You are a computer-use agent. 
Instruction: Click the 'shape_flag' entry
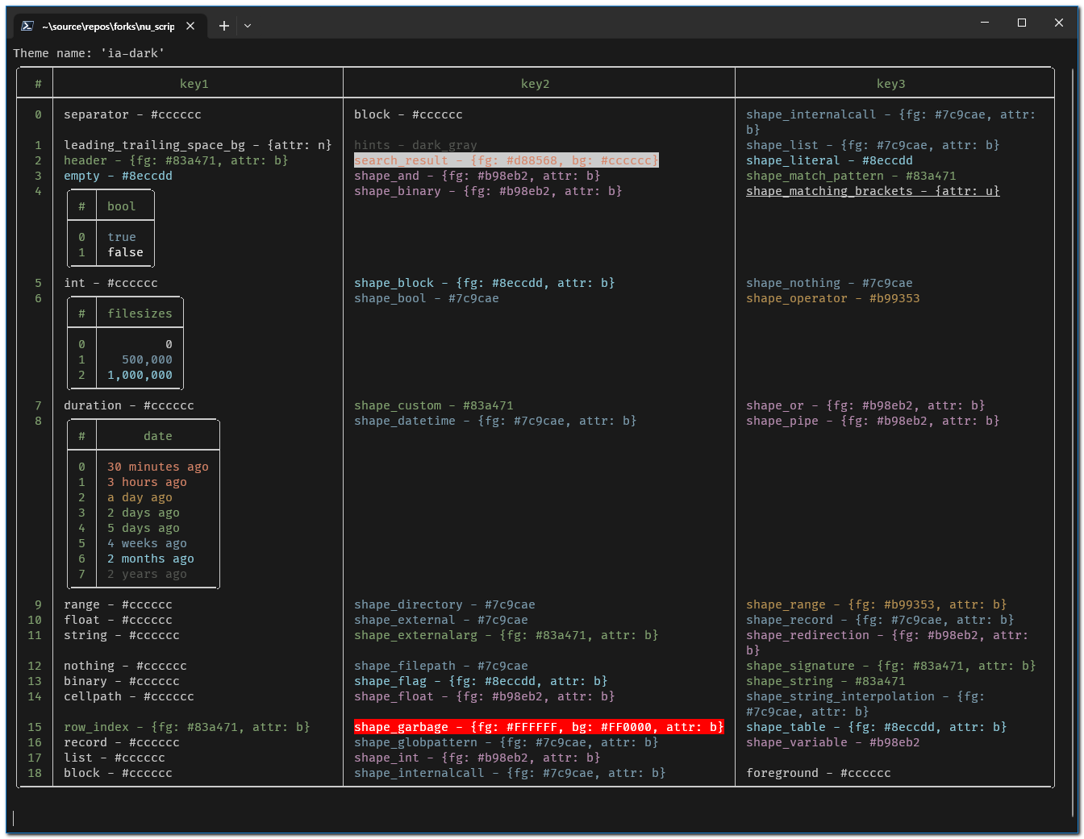tap(482, 681)
